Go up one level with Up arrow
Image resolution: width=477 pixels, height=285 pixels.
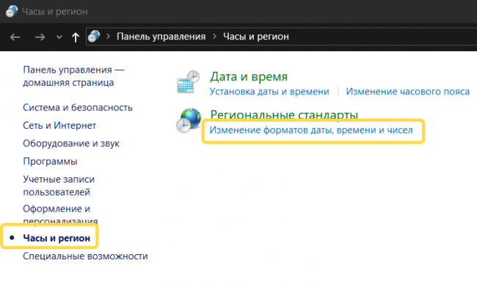tap(76, 37)
